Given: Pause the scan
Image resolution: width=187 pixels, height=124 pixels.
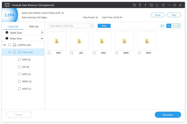Looking at the screenshot, I should coord(158,15).
